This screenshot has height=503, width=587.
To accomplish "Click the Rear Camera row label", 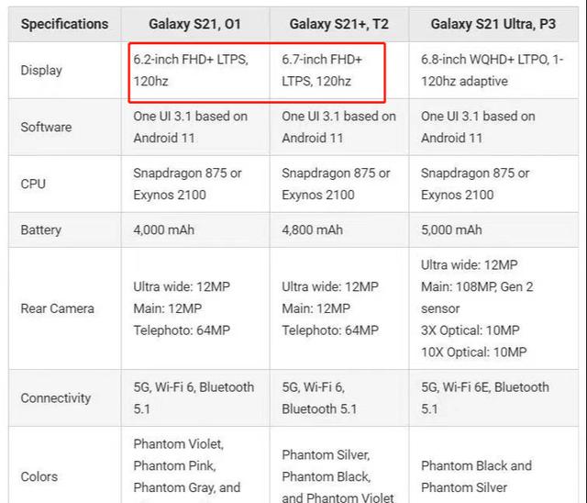I will tap(57, 308).
